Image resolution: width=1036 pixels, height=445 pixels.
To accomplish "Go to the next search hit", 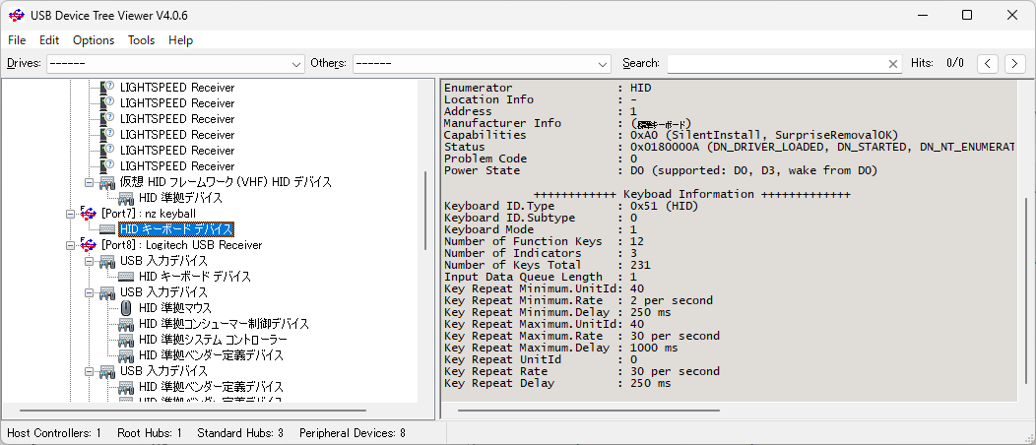I will coord(1014,63).
